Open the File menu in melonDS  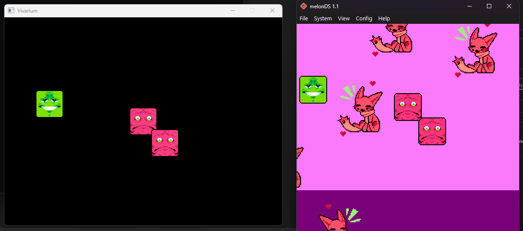pyautogui.click(x=304, y=18)
